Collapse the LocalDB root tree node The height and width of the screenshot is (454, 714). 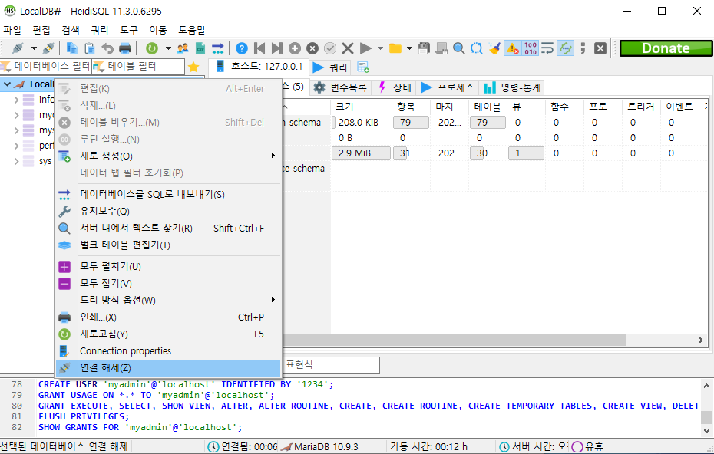click(x=7, y=84)
